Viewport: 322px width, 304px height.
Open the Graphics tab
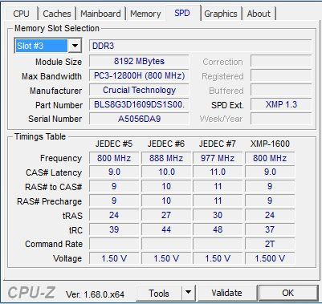(221, 14)
